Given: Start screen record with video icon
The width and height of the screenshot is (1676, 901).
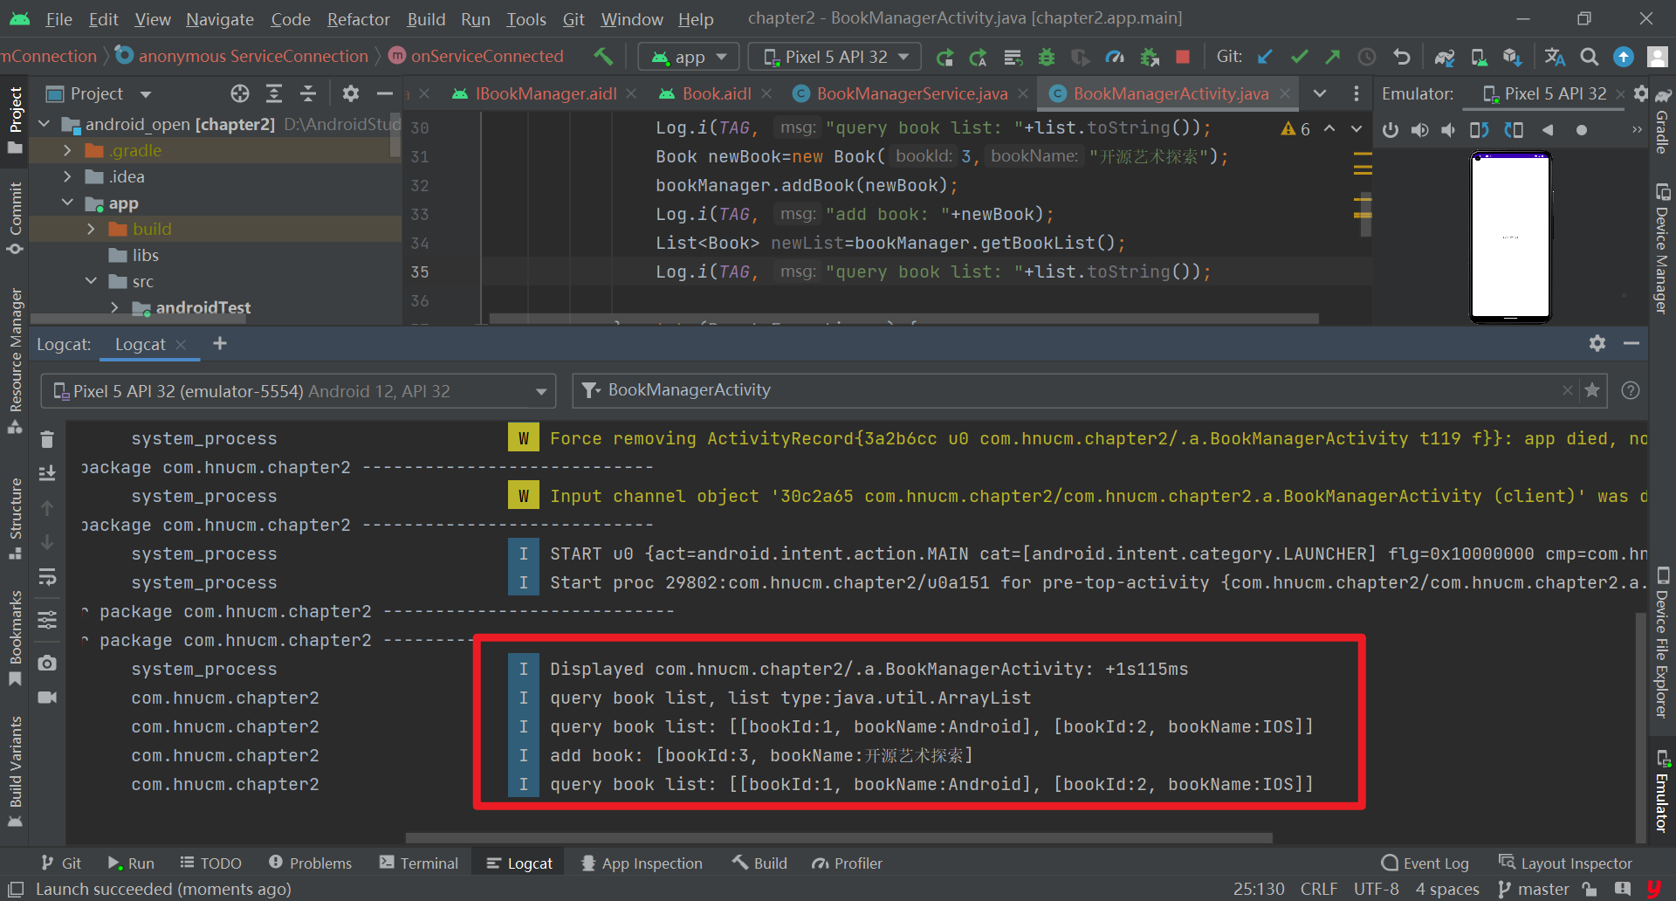Looking at the screenshot, I should [x=47, y=697].
